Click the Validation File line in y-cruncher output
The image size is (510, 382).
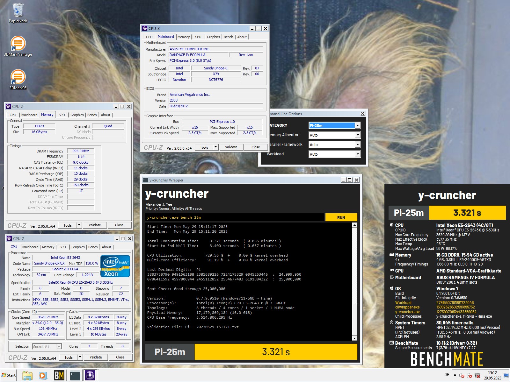click(193, 327)
